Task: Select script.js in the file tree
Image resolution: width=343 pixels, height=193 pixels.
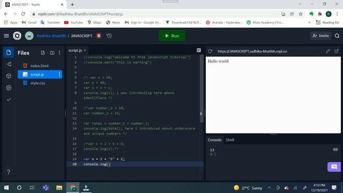Action: click(x=37, y=75)
